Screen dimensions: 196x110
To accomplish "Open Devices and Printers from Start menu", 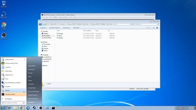I will tap(33, 91).
